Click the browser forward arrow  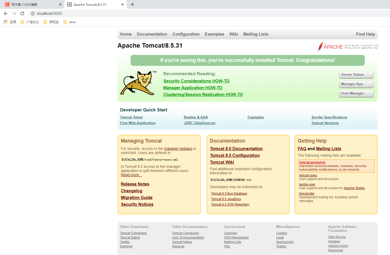14,14
